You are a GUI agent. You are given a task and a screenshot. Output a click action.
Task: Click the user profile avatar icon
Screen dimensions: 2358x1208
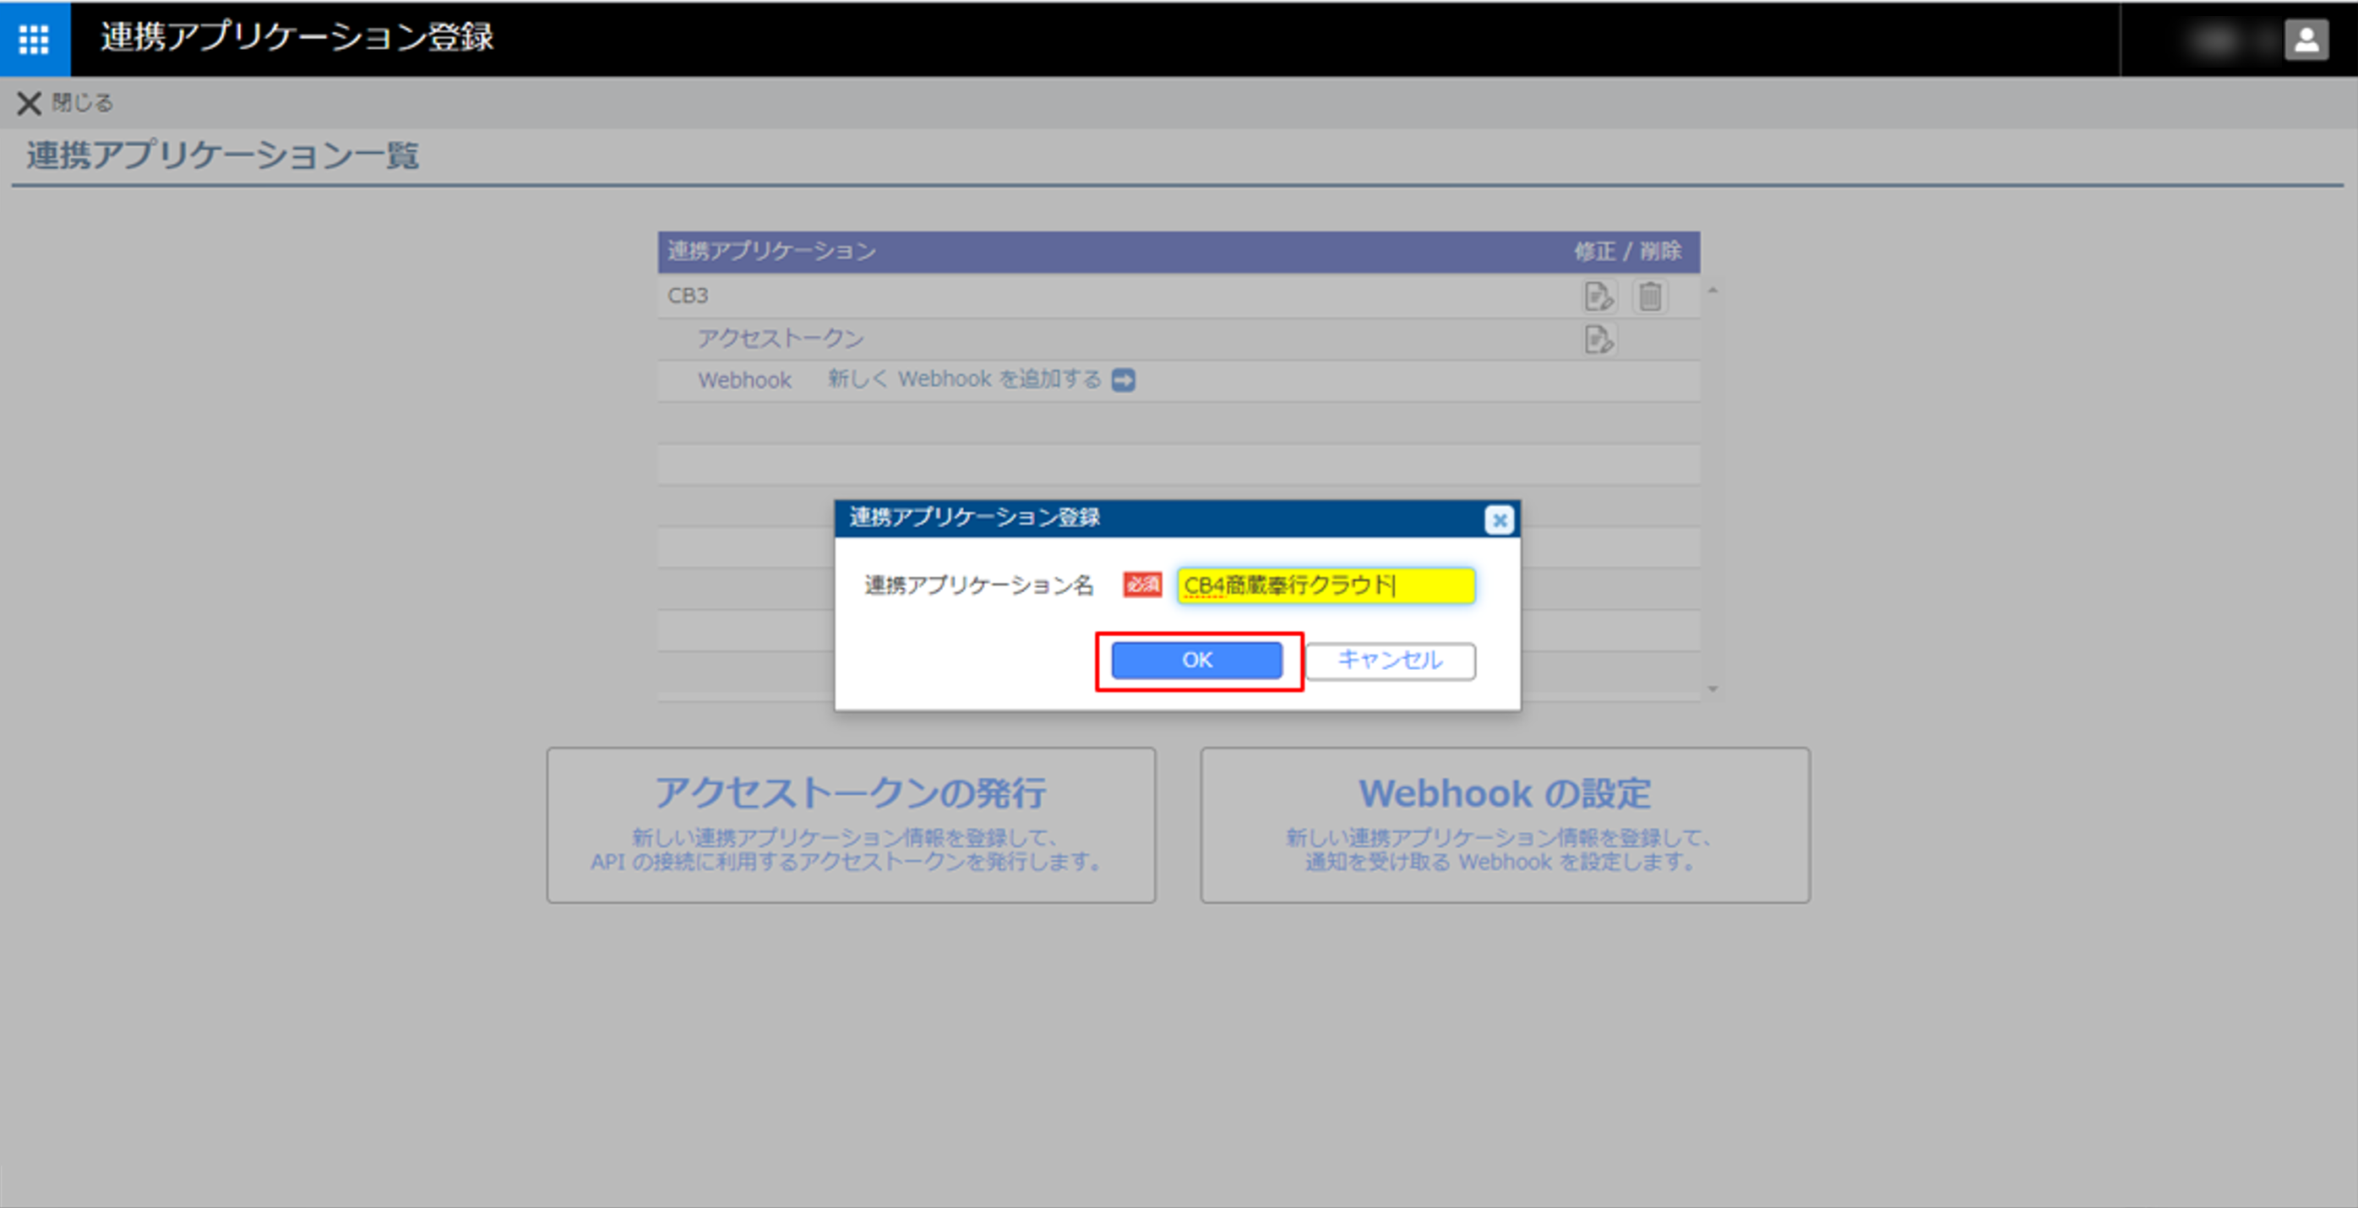[x=2306, y=40]
